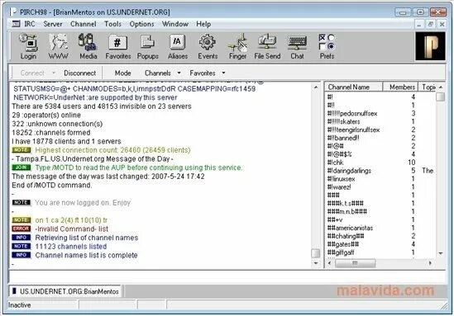Open the Channel menu
Screen dimensions: 454x316
tap(83, 24)
